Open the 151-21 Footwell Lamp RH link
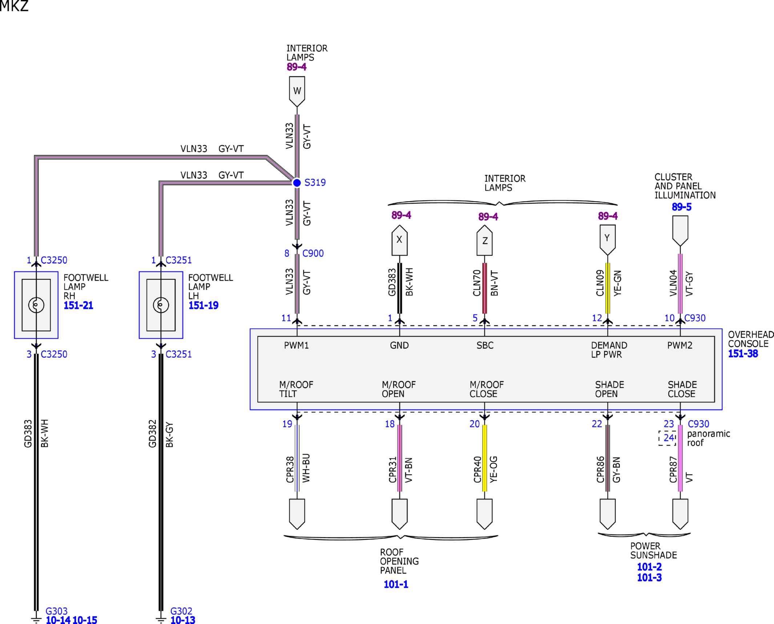Viewport: 774px width, 624px height. point(78,305)
